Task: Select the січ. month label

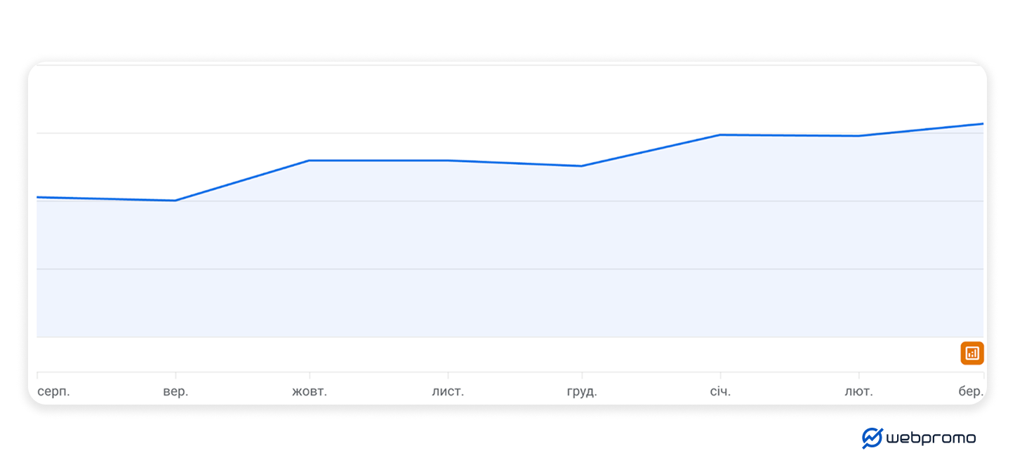Action: tap(720, 391)
